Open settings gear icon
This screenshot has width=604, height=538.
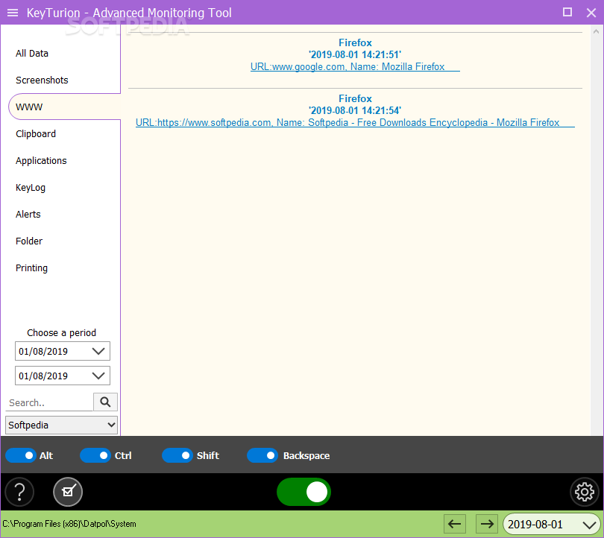tap(585, 492)
